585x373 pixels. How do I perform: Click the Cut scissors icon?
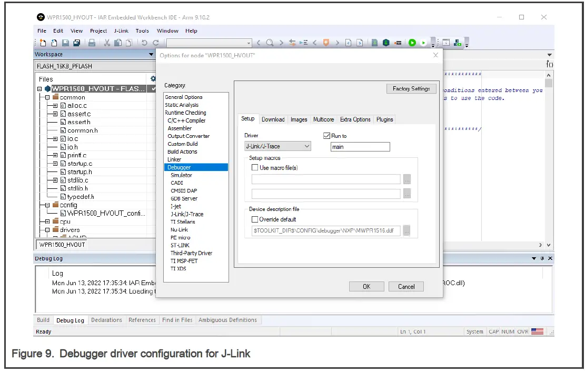coord(106,43)
